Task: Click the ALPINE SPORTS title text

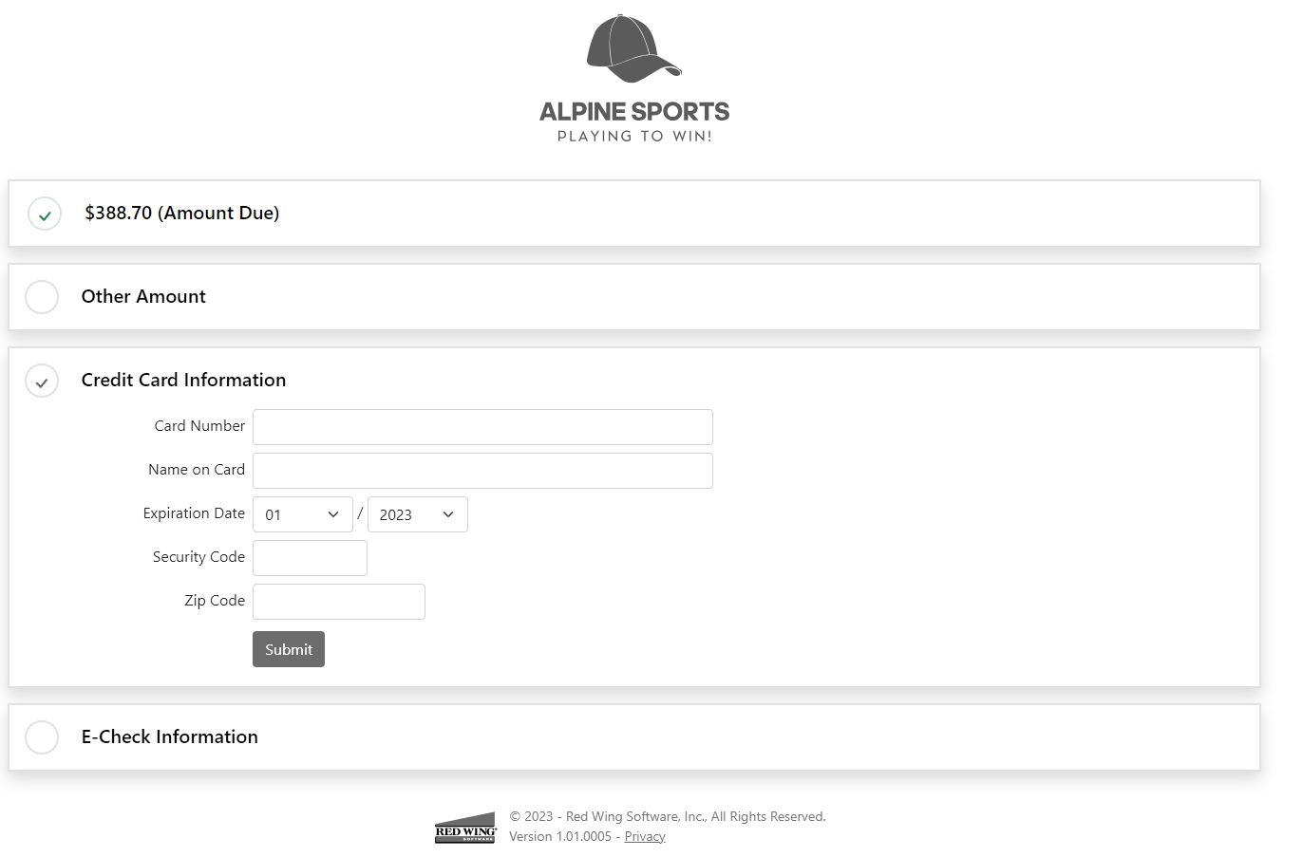Action: (x=634, y=112)
